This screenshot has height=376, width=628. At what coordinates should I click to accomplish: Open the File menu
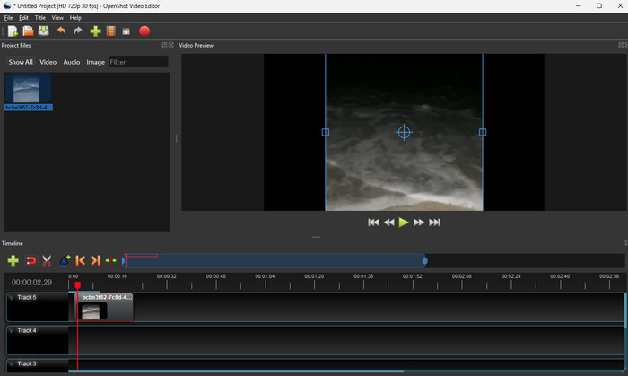8,18
